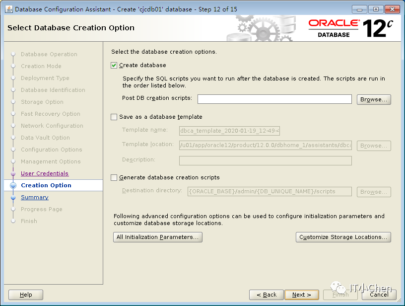Cancel the database configuration wizard

(379, 295)
